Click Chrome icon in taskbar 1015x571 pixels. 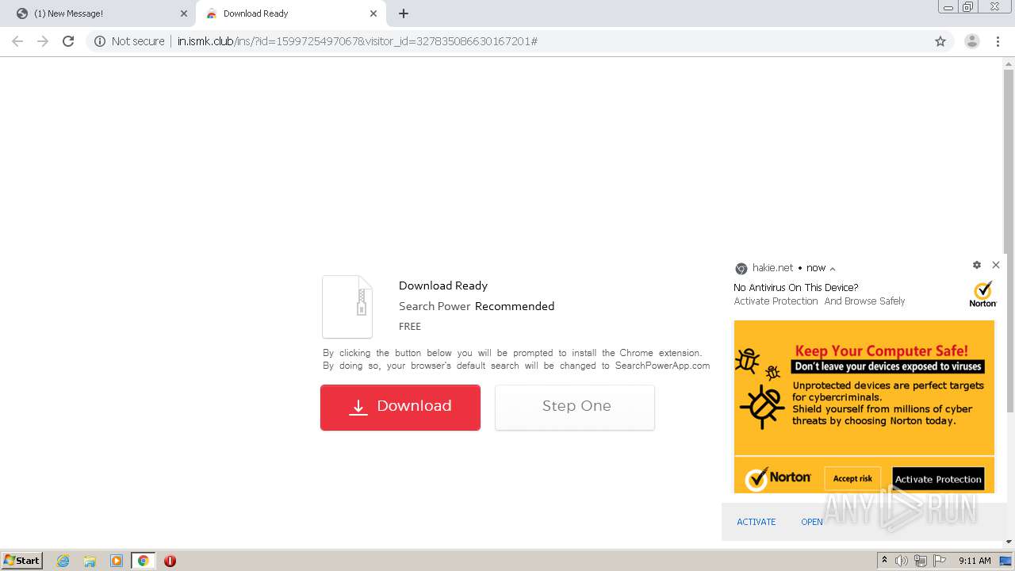[x=143, y=561]
